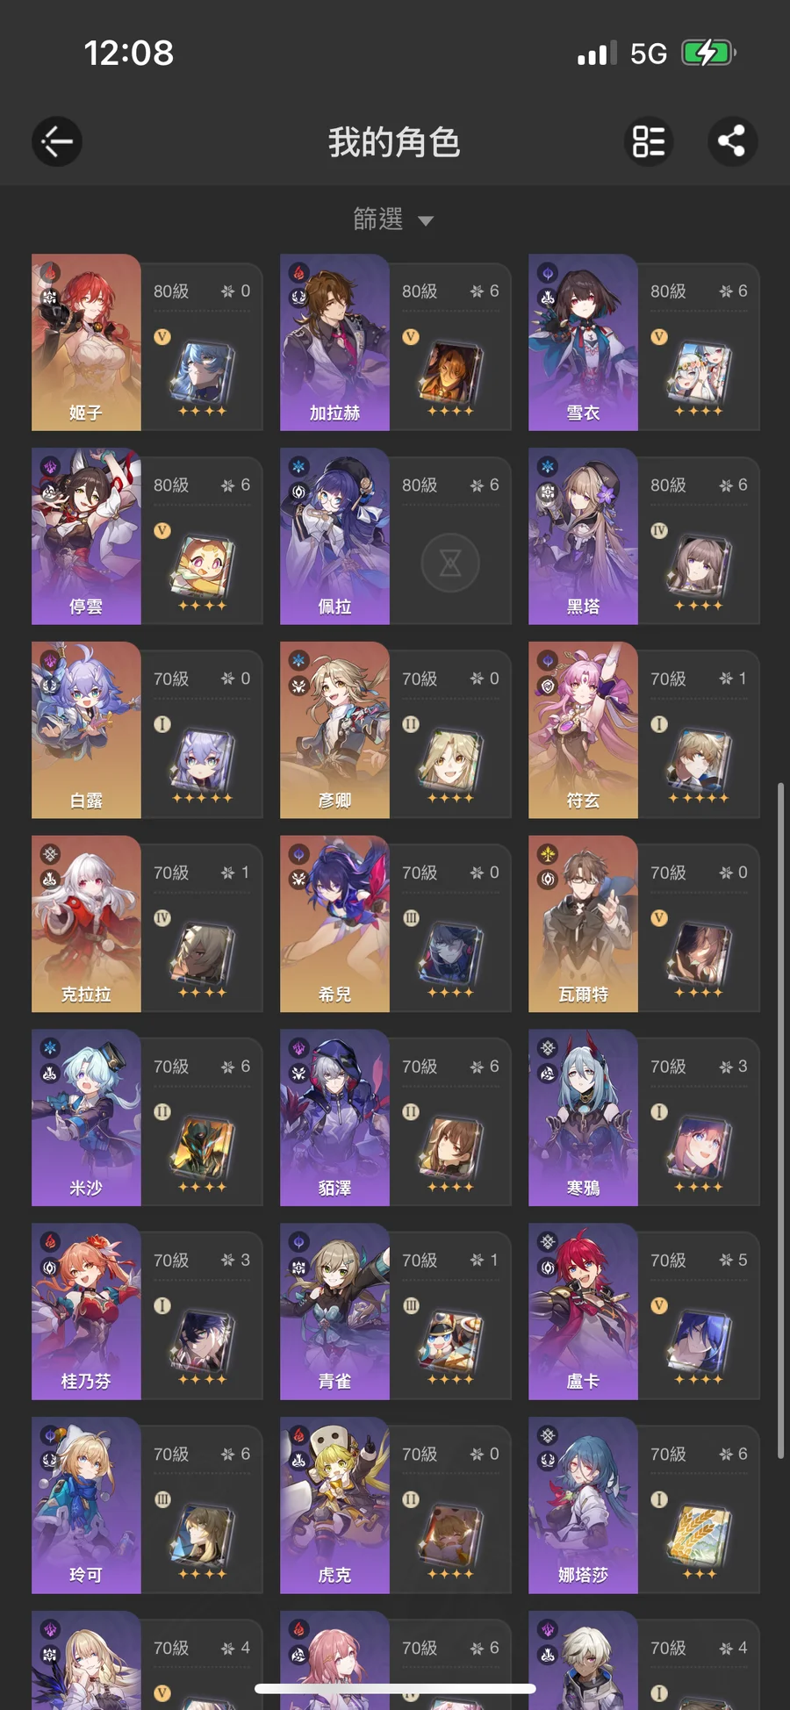The image size is (790, 1710).
Task: Click the vertical scrollbar on right edge
Action: 780,1121
